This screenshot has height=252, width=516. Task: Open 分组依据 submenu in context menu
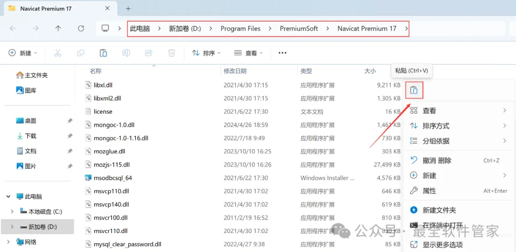point(458,141)
